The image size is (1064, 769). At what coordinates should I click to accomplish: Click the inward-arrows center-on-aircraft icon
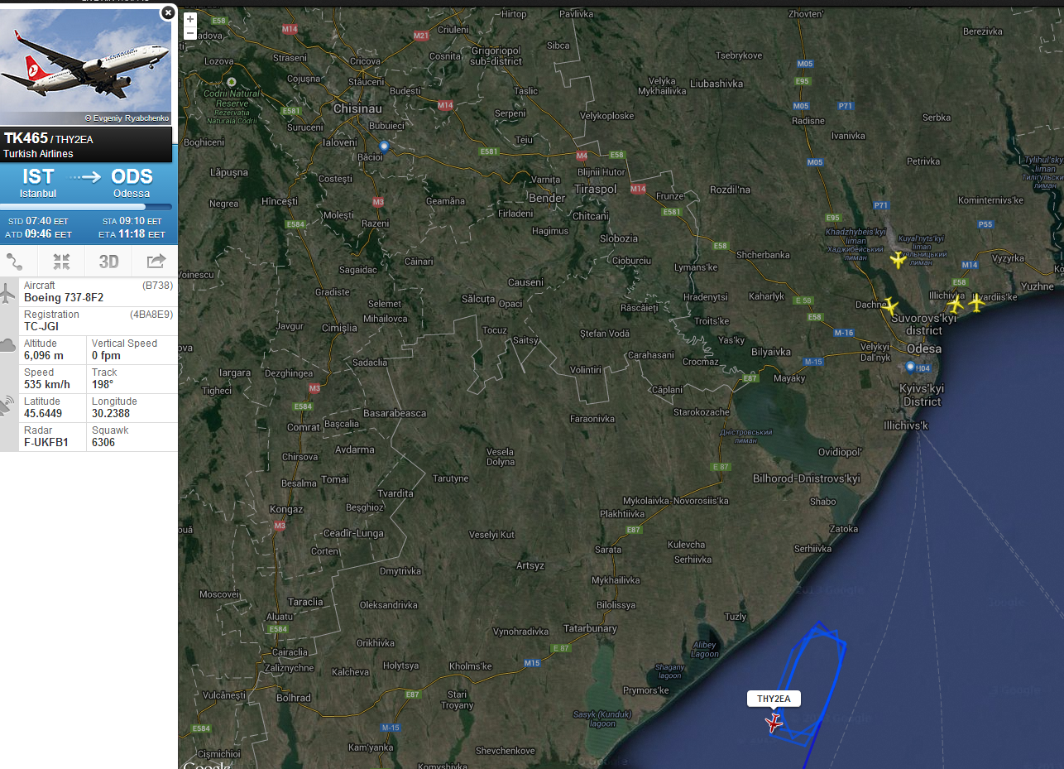point(62,262)
